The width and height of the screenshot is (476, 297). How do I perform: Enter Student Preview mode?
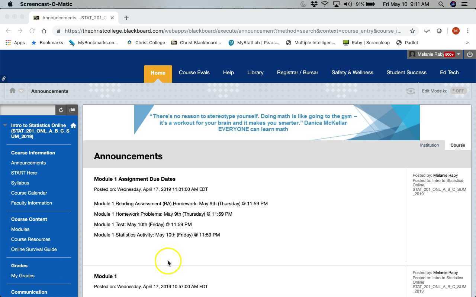tap(411, 91)
